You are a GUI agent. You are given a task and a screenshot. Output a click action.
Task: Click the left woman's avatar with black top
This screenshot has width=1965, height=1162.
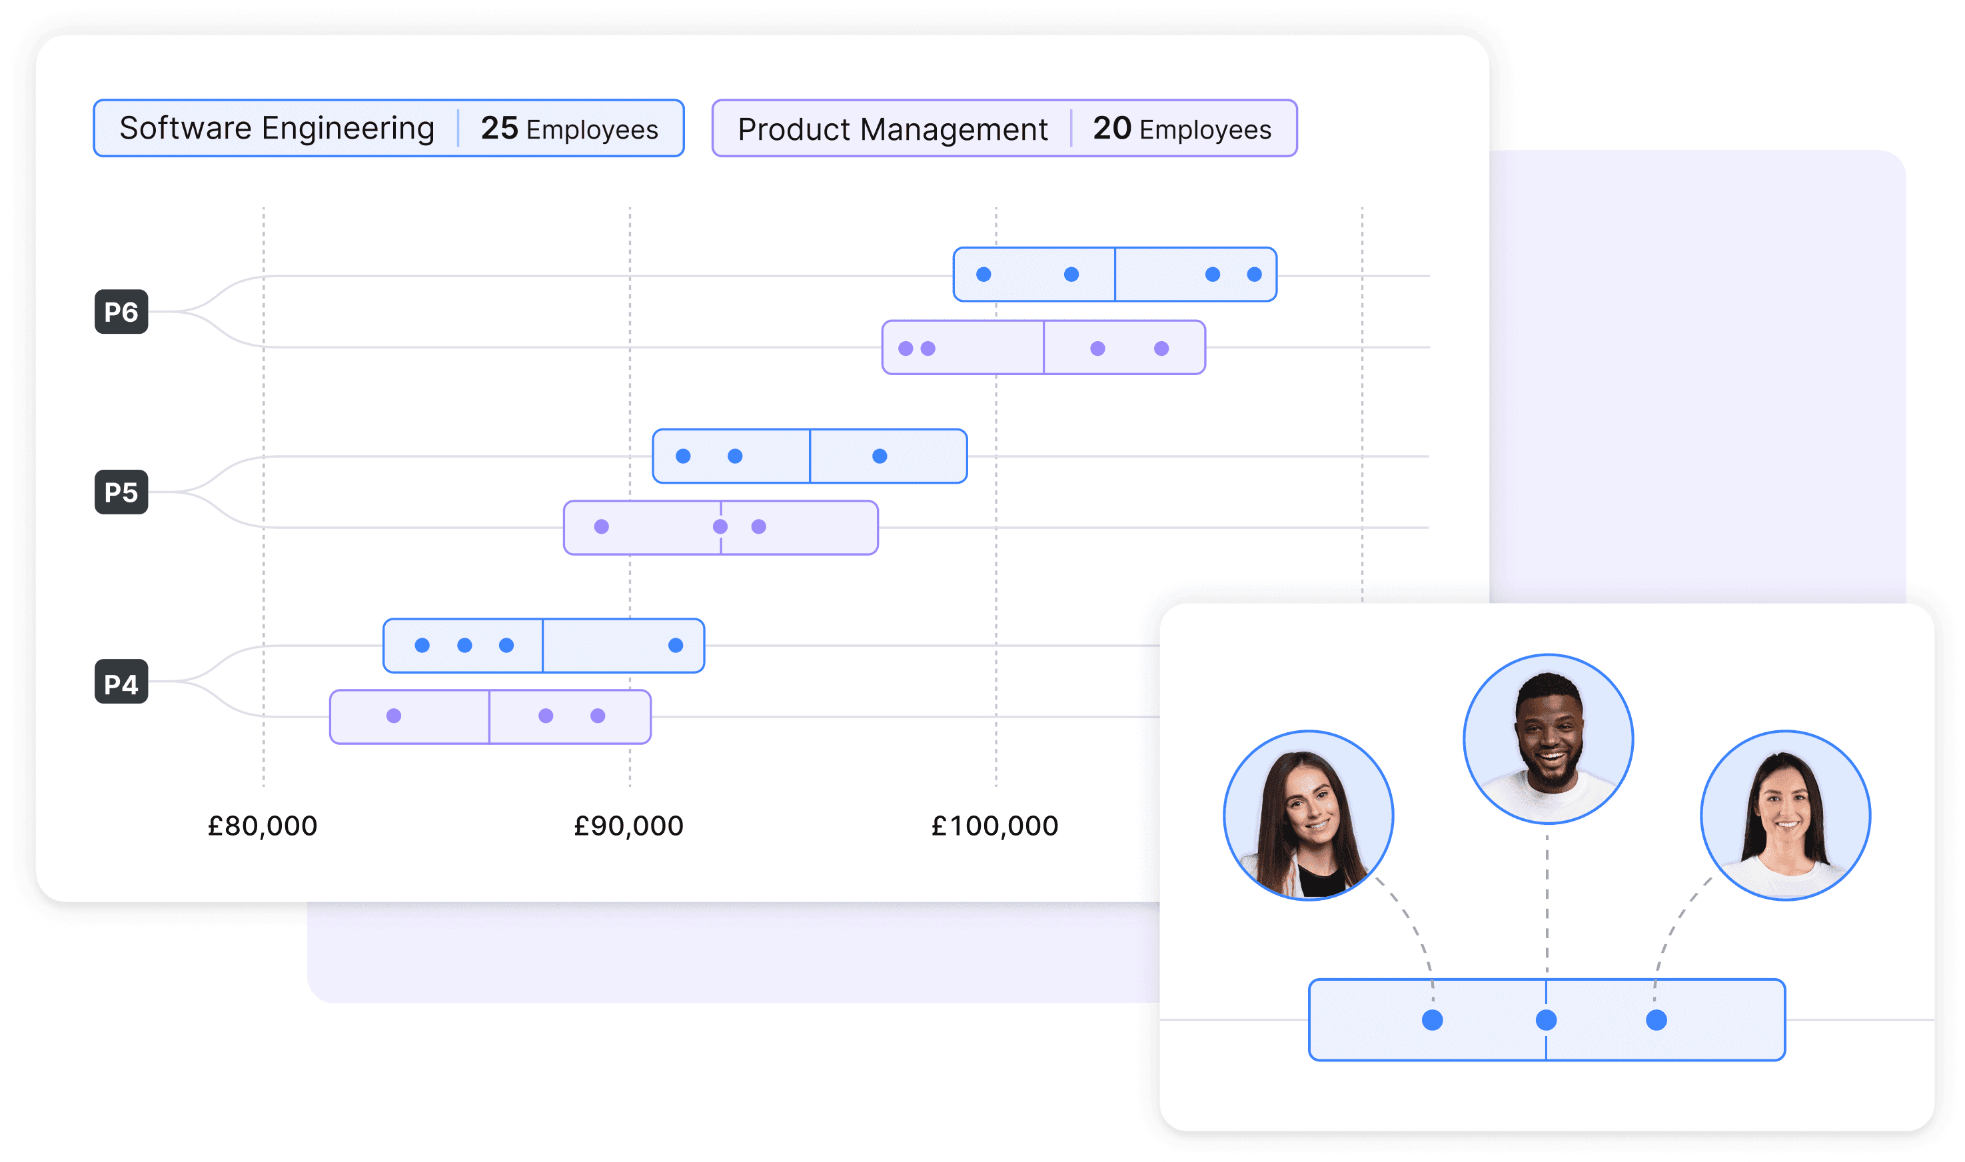(x=1308, y=815)
